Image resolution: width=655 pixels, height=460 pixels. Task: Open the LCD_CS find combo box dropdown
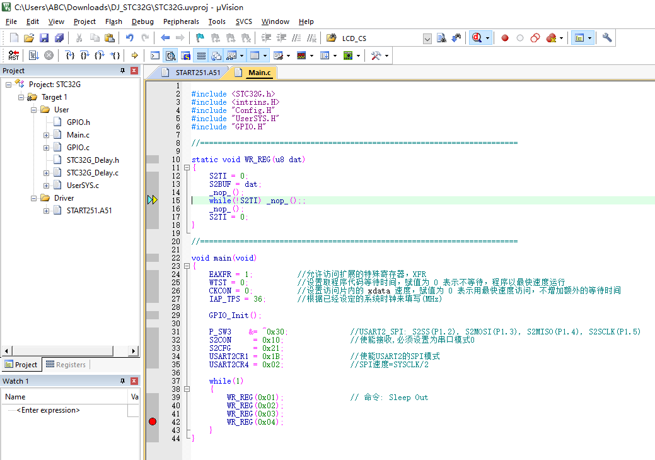[427, 38]
